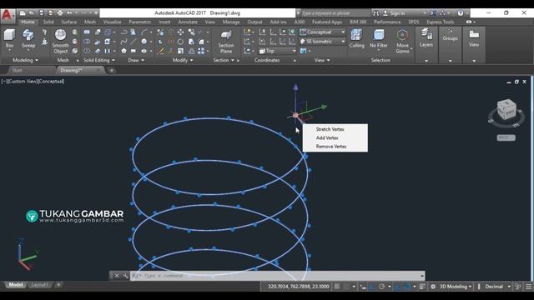Switch to the Visualize ribbon tab

coord(112,22)
